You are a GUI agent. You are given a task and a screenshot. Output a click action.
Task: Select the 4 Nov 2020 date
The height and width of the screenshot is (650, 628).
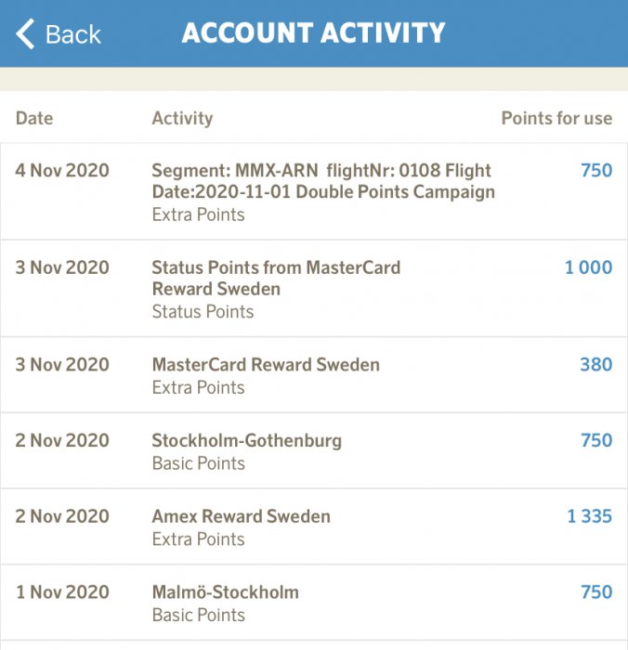62,171
